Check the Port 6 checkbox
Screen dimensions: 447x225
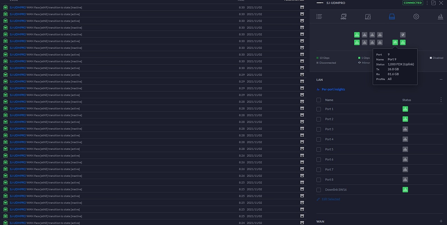pyautogui.click(x=319, y=160)
